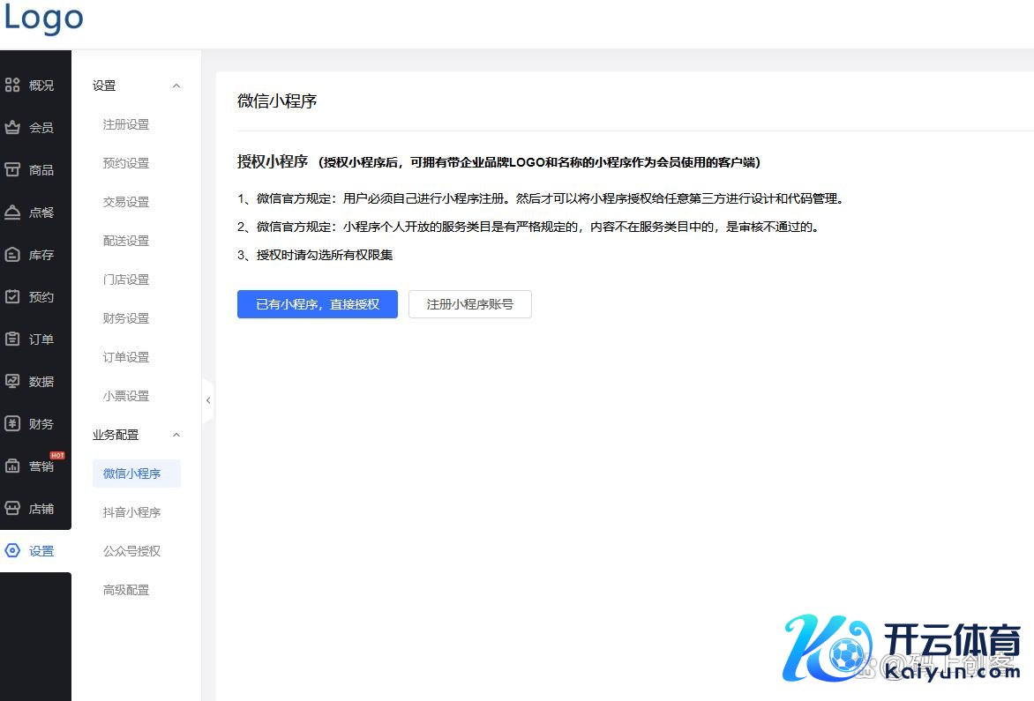The image size is (1034, 701).
Task: Select the 店铺 store icon
Action: tap(12, 509)
